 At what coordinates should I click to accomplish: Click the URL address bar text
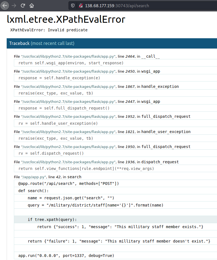[x=117, y=6]
